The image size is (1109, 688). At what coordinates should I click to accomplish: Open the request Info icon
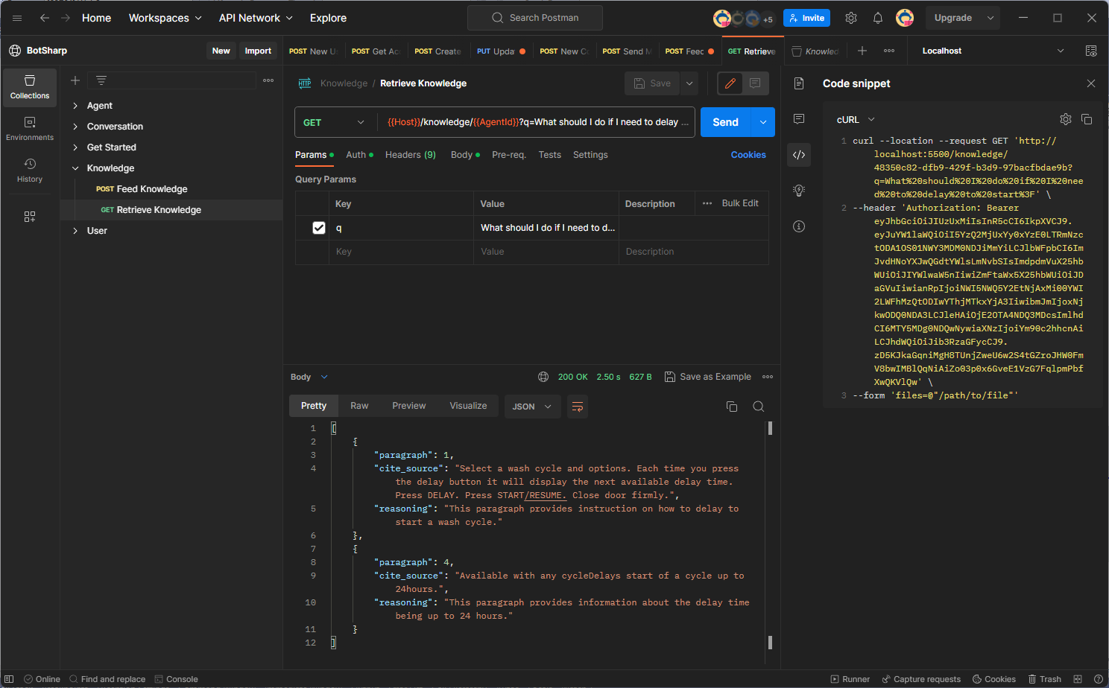click(799, 226)
